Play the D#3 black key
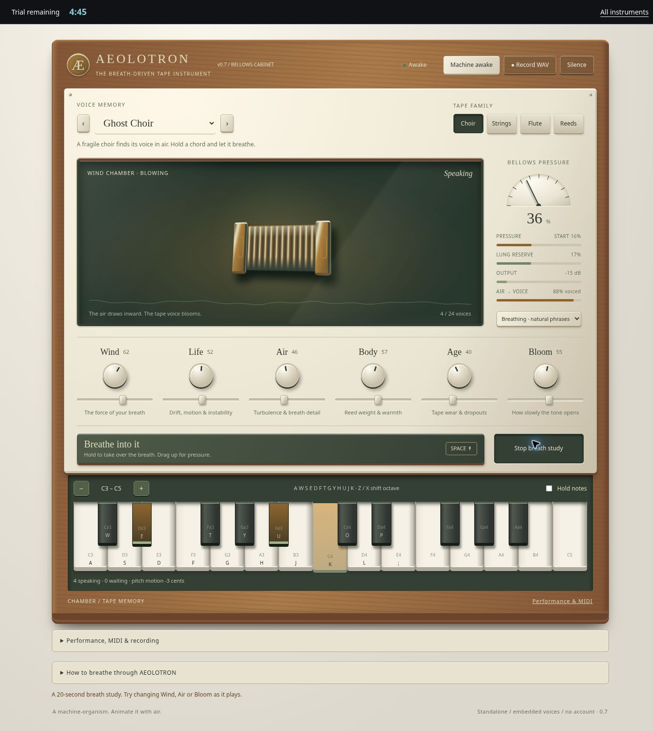 click(141, 524)
